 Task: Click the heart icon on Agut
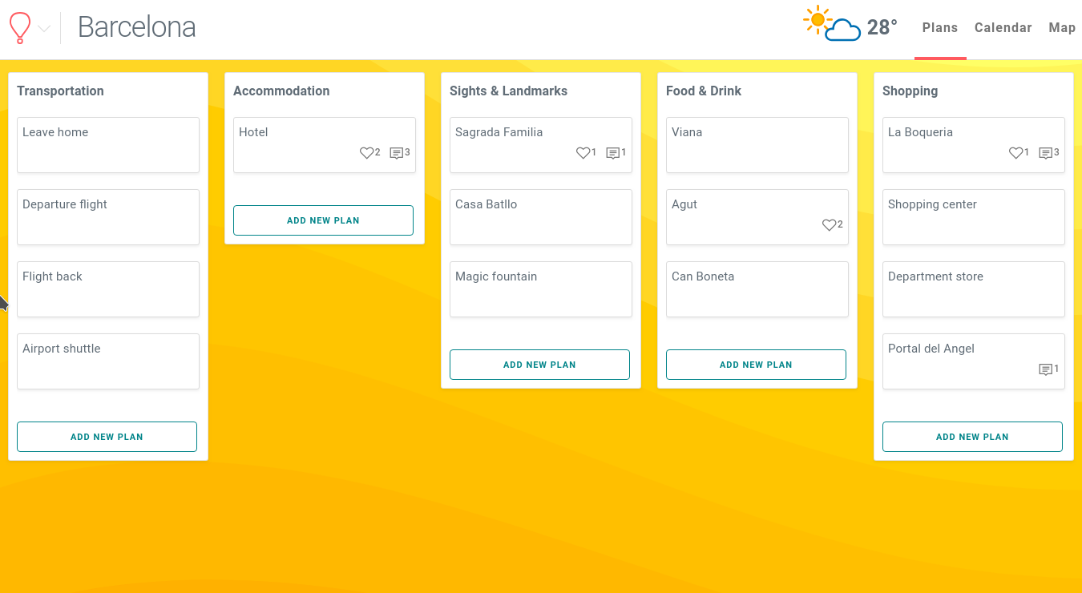[x=829, y=225]
